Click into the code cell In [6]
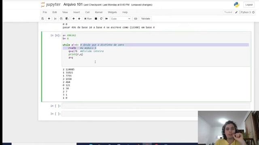This screenshot has height=145, width=259. click(156, 49)
